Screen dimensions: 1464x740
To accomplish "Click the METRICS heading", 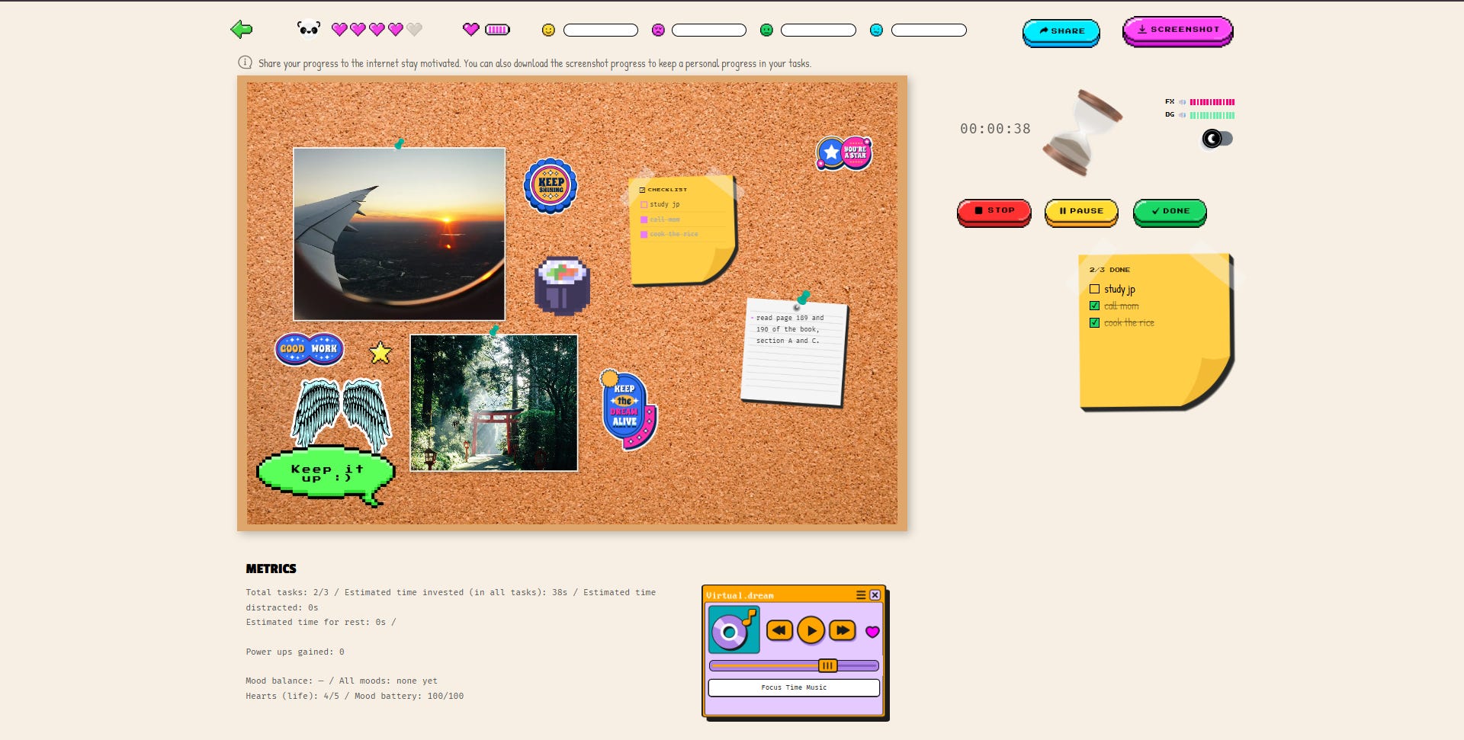I will click(x=271, y=569).
